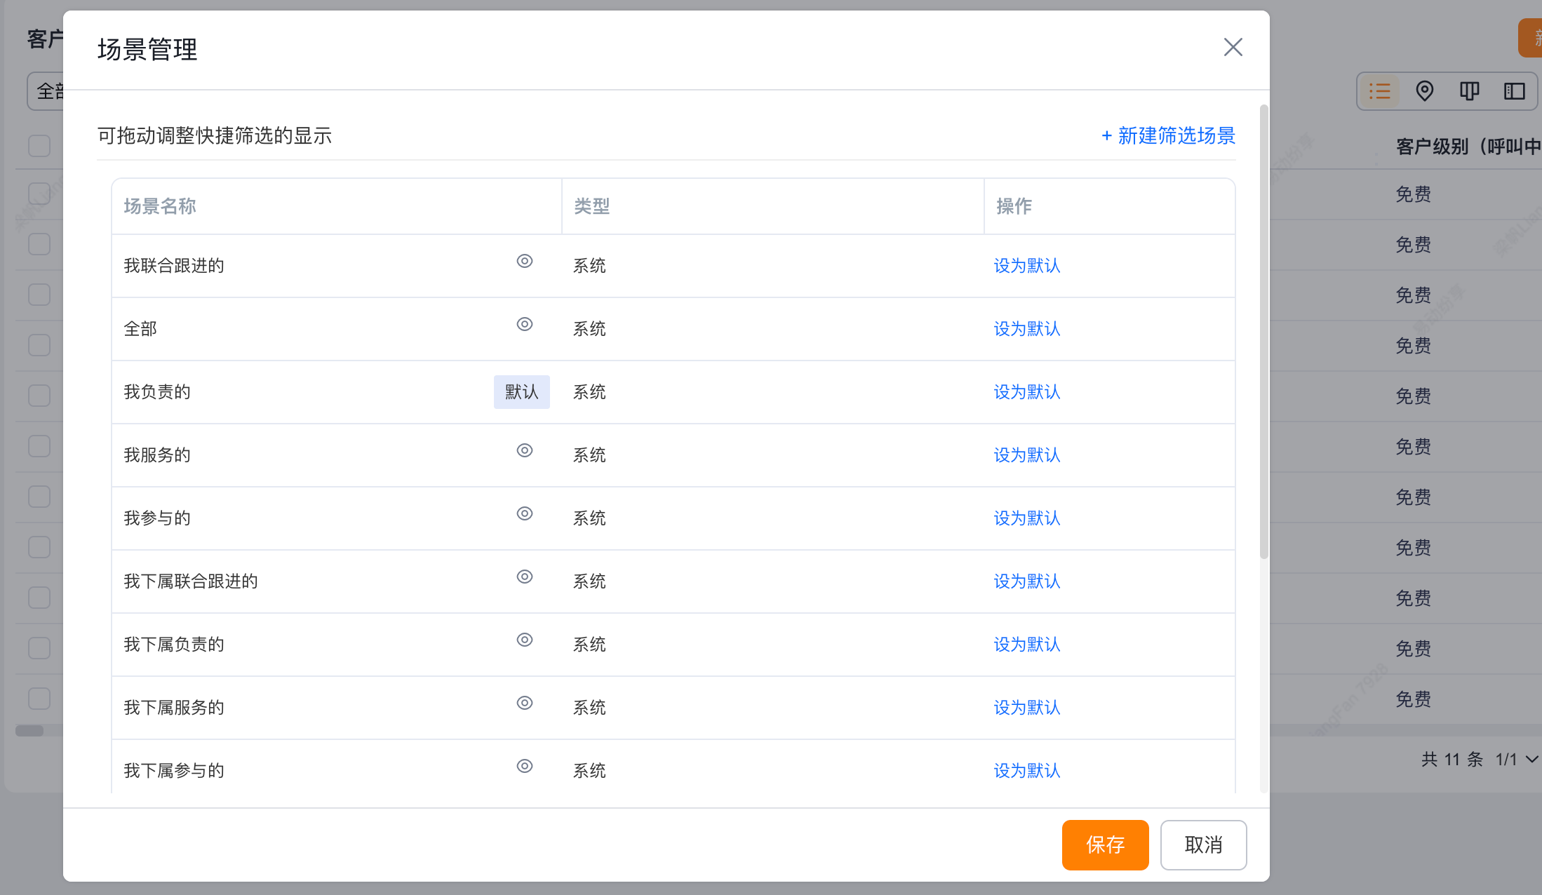Screen dimensions: 1542x895
Task: Toggle visibility eye for 我联合跟进的 scene
Action: coord(524,261)
